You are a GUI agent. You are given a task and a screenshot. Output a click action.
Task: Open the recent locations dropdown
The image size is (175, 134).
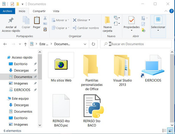tap(20, 44)
